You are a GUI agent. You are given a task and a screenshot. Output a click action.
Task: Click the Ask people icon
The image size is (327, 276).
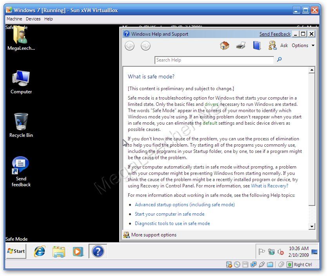click(272, 45)
